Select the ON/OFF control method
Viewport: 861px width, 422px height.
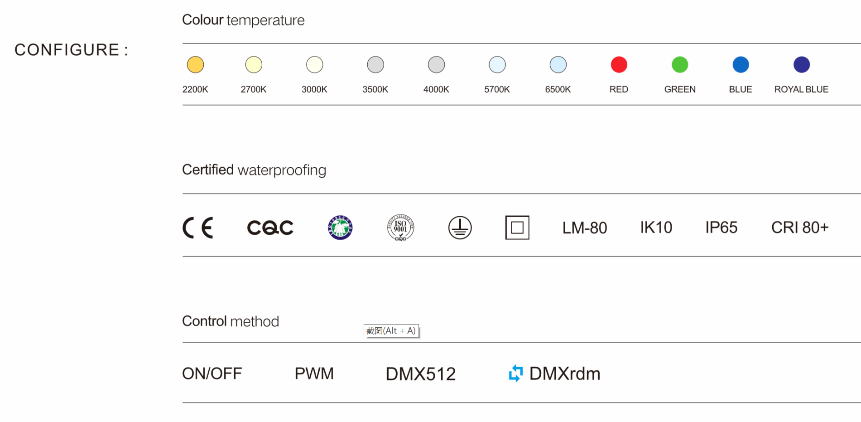click(212, 373)
